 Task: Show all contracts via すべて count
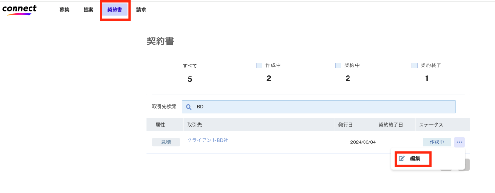[189, 79]
